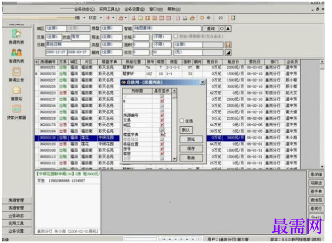
Task: Open the 实用工具 menu
Action: pos(110,9)
